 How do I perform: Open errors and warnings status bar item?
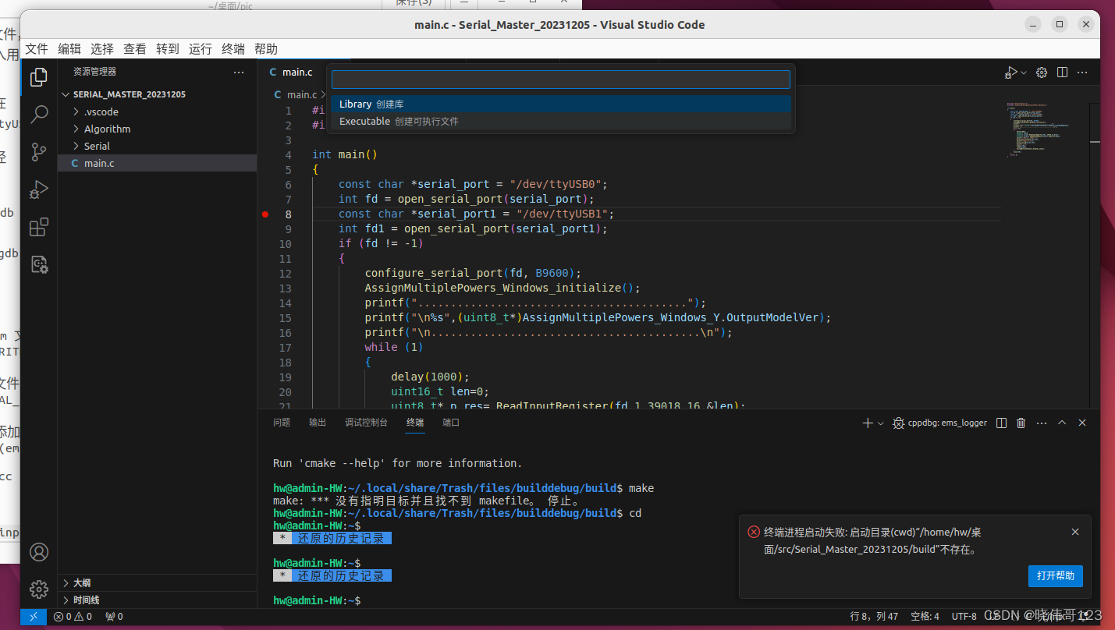pos(73,616)
